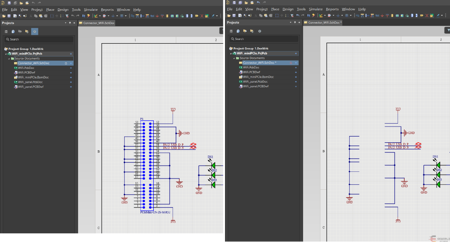
Task: Click the red X icon in left toolbar
Action: [x=202, y=16]
